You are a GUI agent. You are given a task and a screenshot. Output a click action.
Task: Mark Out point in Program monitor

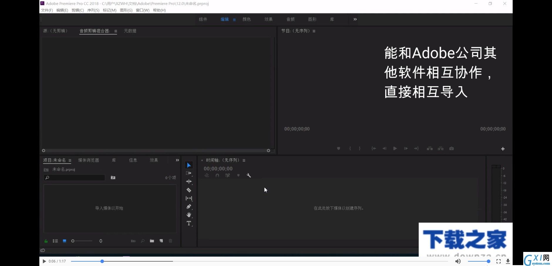point(360,148)
